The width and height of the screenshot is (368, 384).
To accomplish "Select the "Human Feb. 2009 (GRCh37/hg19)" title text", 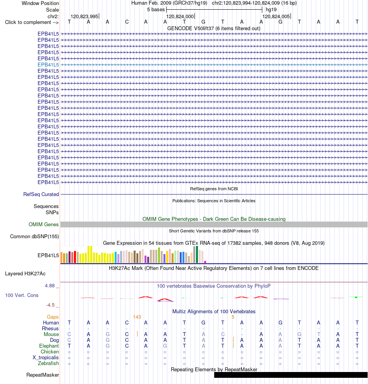I will [x=169, y=3].
